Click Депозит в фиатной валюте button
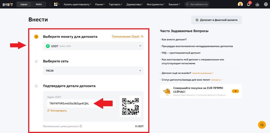Screen dimensions: 270x133 pyautogui.click(x=216, y=20)
